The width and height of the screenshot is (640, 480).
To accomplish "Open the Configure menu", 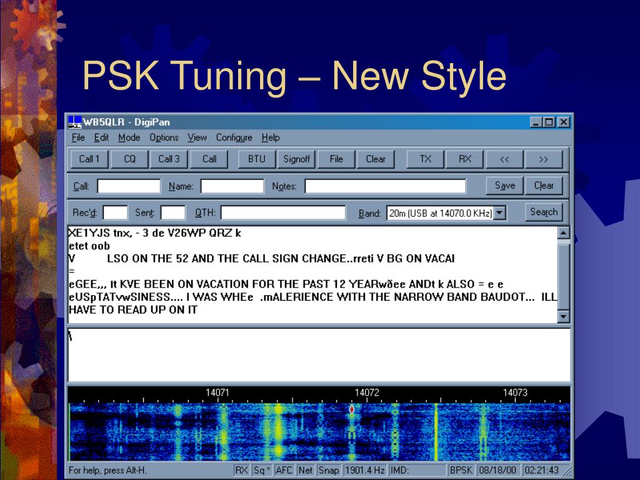I will tap(234, 137).
